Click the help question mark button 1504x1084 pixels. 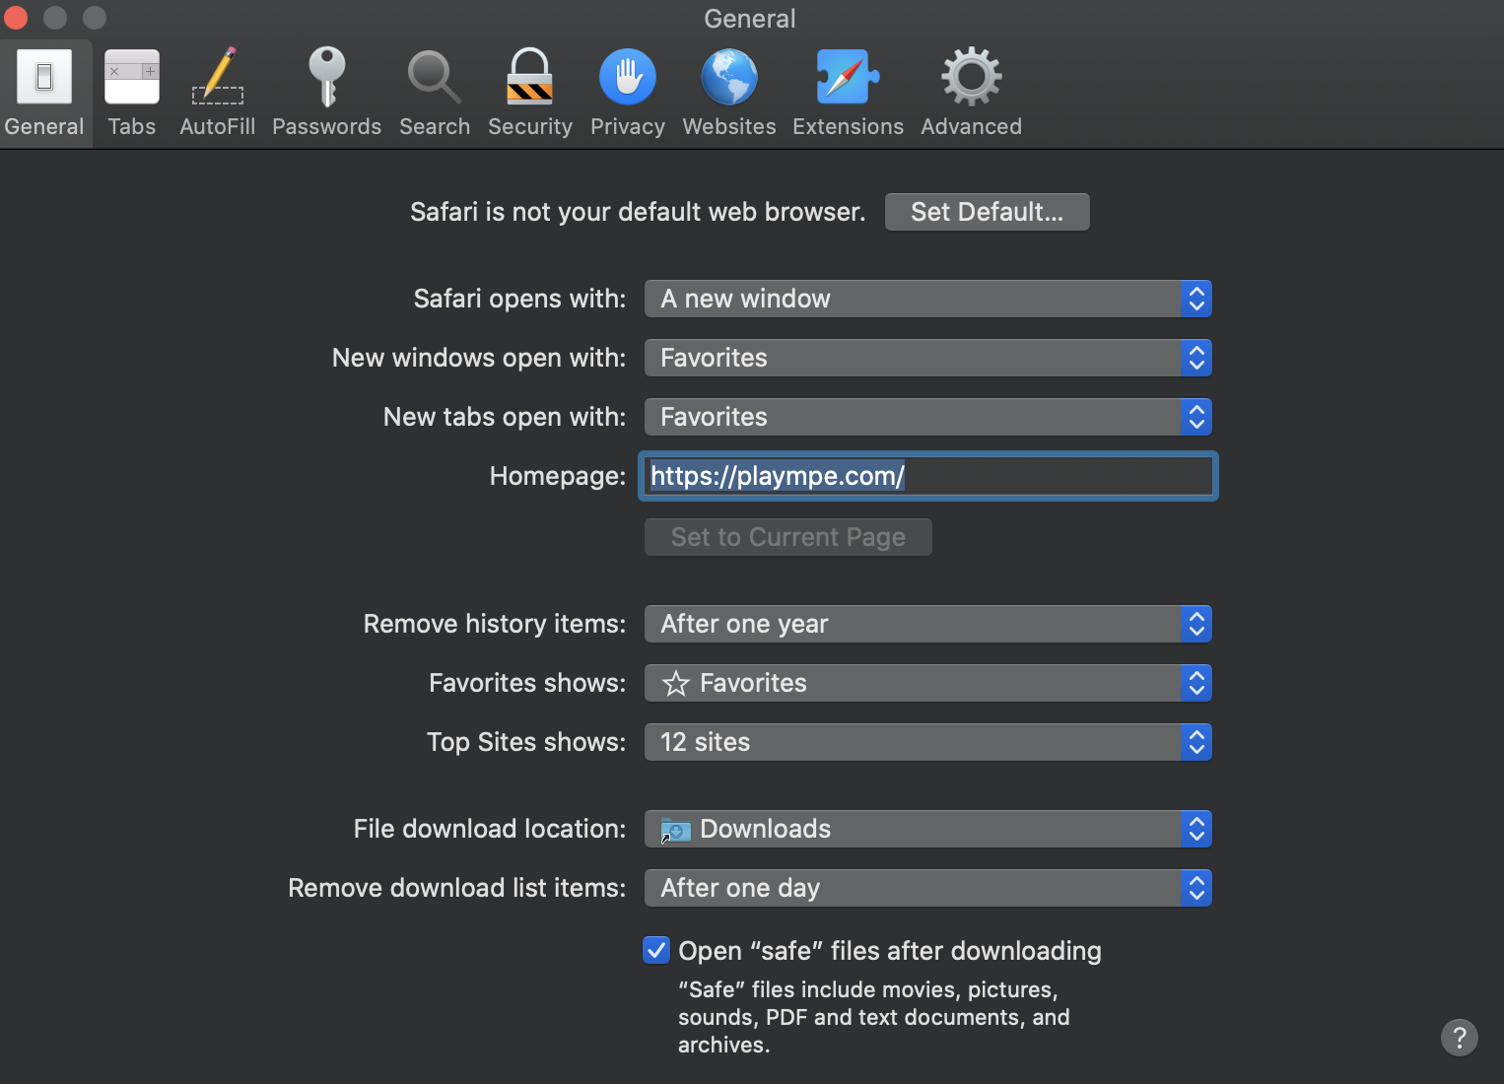1460,1037
